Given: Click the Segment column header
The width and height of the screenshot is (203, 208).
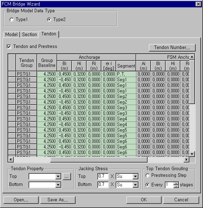Looking at the screenshot, I should pos(126,66).
